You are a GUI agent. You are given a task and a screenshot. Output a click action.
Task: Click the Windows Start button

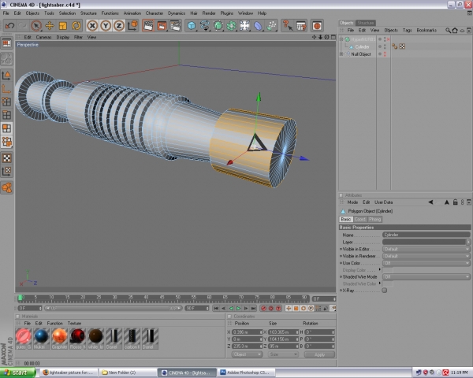tap(17, 372)
